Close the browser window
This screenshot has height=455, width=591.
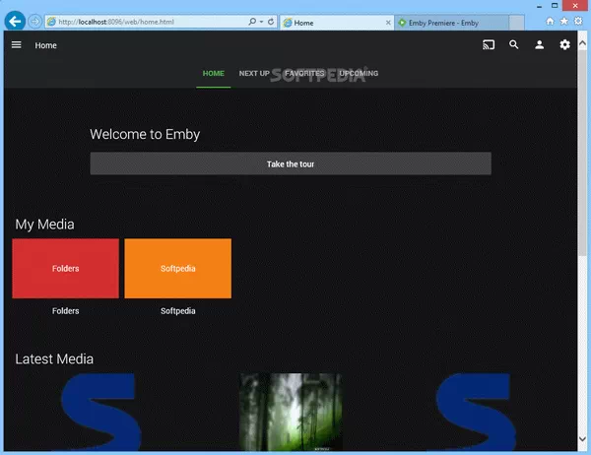pos(575,6)
